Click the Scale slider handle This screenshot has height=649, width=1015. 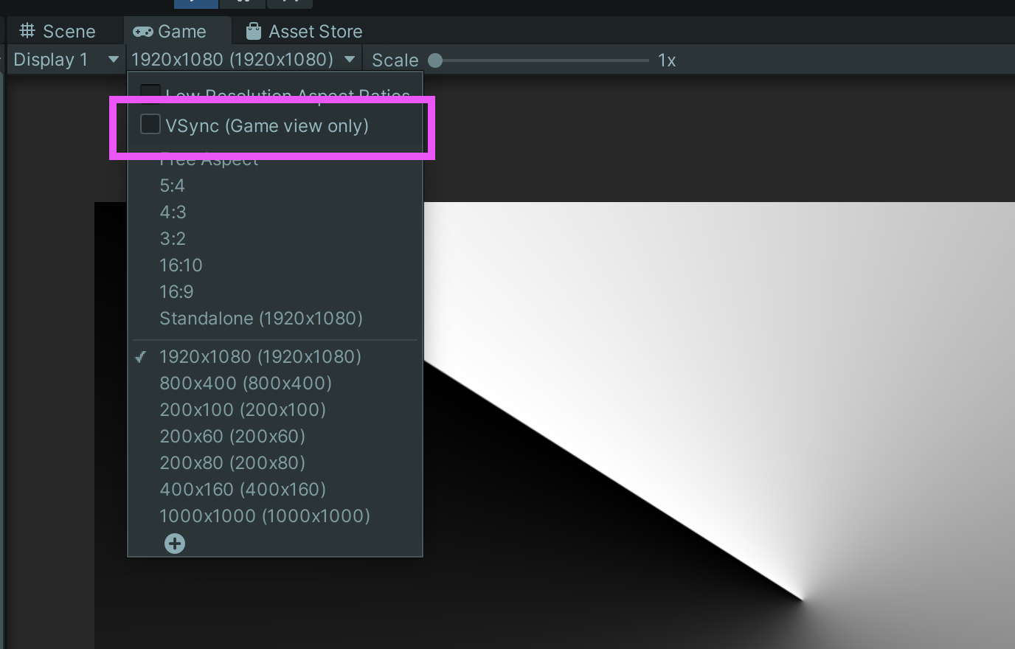click(434, 60)
